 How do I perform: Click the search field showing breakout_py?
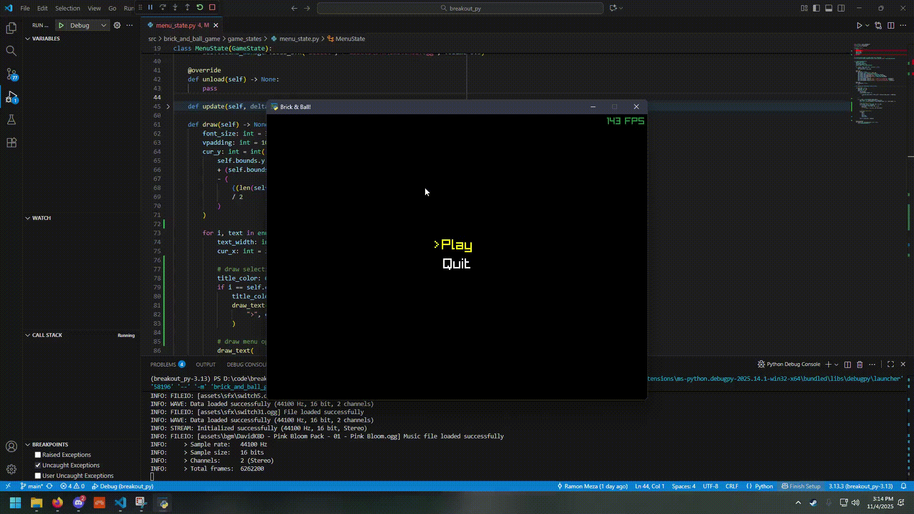pyautogui.click(x=460, y=8)
